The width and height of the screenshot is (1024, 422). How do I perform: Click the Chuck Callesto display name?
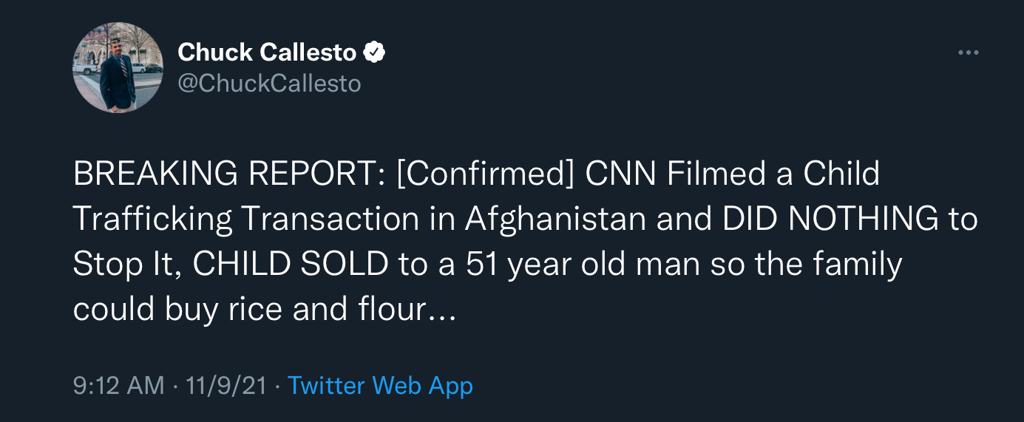click(x=268, y=52)
